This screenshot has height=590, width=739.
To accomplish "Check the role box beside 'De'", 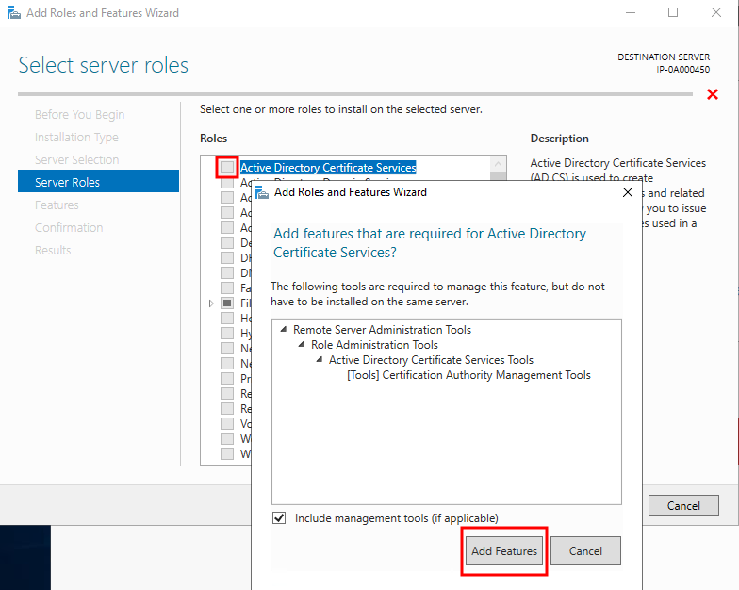I will click(x=227, y=242).
